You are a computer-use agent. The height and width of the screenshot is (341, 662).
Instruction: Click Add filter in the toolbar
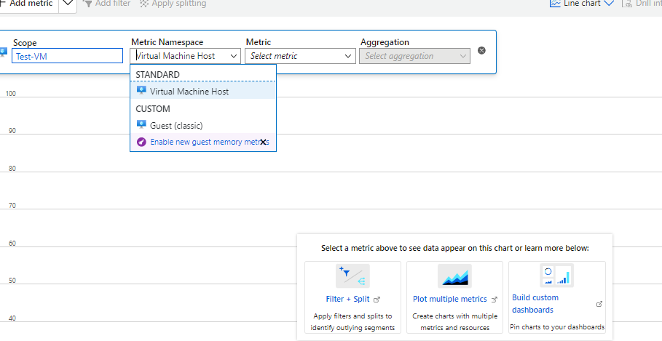pos(106,4)
